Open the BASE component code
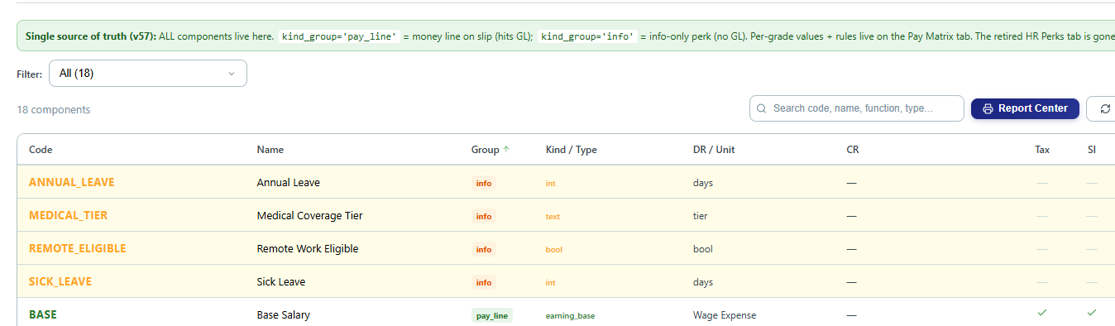This screenshot has width=1115, height=326. pos(43,314)
